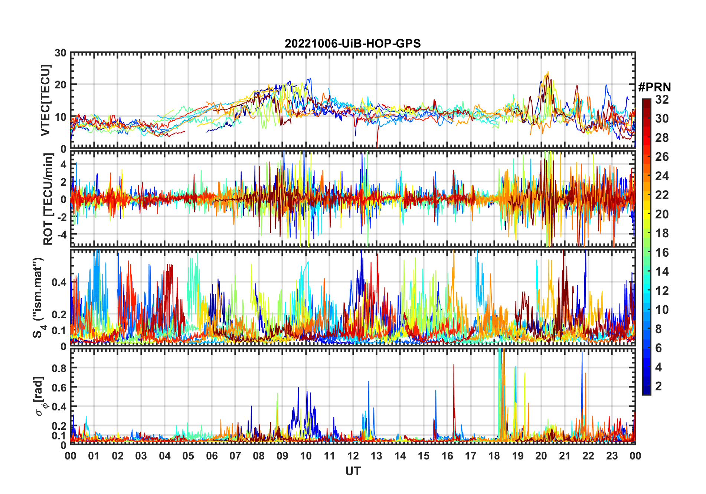Click VTEC y-axis tick label 30

click(x=61, y=53)
